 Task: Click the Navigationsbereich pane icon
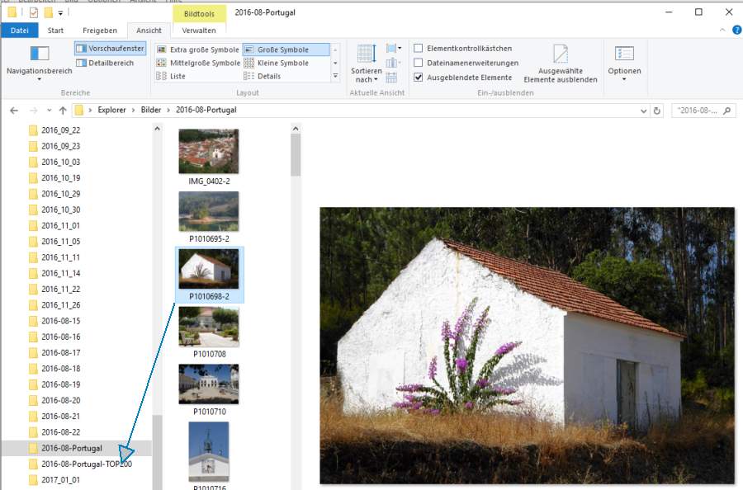coord(39,54)
